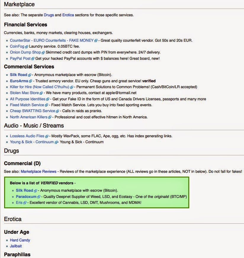This screenshot has width=244, height=258.
Task: Open the Erotica link in the See also line
Action: pyautogui.click(x=68, y=15)
